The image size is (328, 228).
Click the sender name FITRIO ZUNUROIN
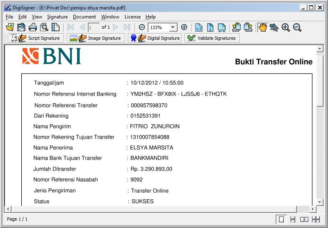point(155,126)
